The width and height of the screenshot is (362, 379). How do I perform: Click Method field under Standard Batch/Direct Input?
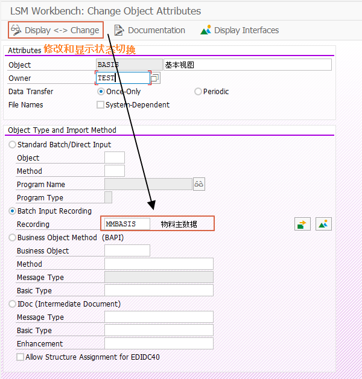(115, 171)
